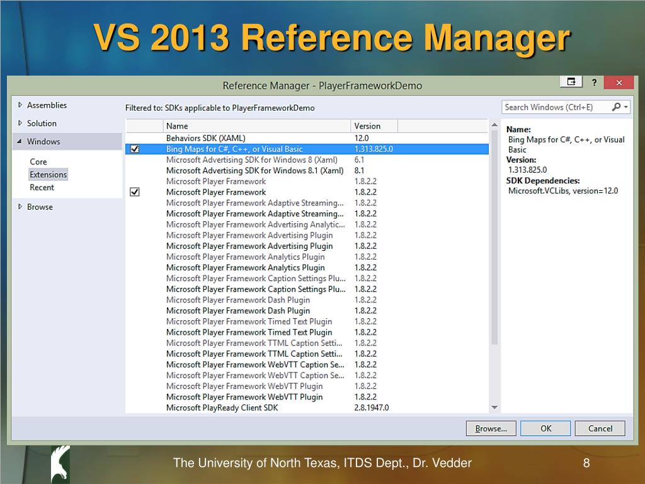645x484 pixels.
Task: Select the enabled Microsoft Player Framework WebVTT Plugin row
Action: pos(307,397)
